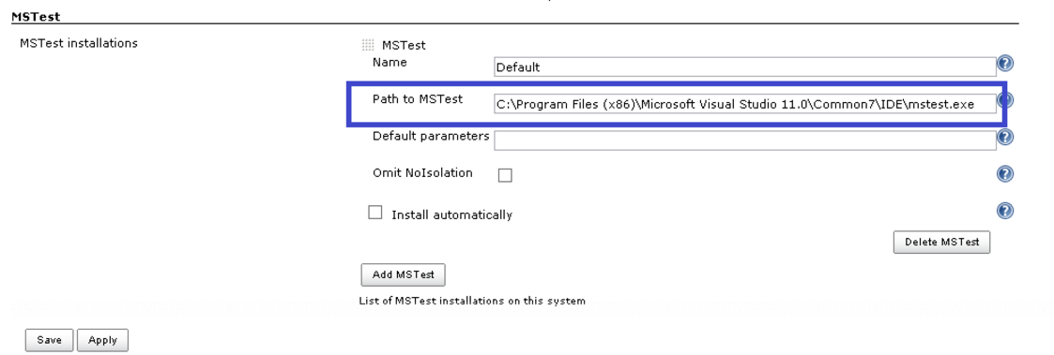Image resolution: width=1054 pixels, height=355 pixels.
Task: Open help for the Name field
Action: pos(1004,63)
